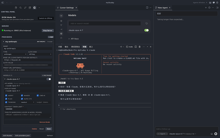Open the Source Control branch icon

point(25,8)
